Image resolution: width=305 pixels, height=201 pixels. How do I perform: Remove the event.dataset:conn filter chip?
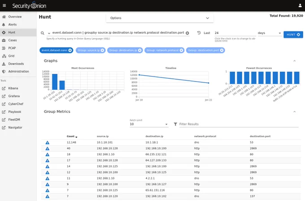(x=70, y=50)
